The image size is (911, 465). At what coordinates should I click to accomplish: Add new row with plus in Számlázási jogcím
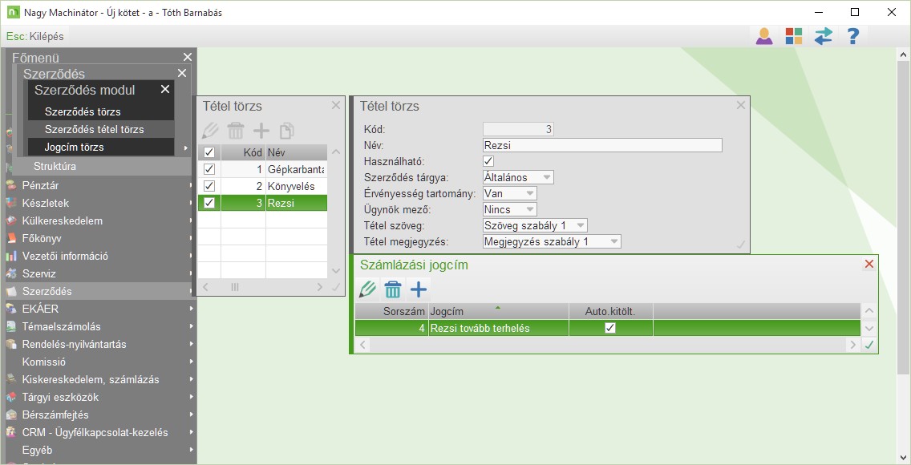pyautogui.click(x=419, y=289)
